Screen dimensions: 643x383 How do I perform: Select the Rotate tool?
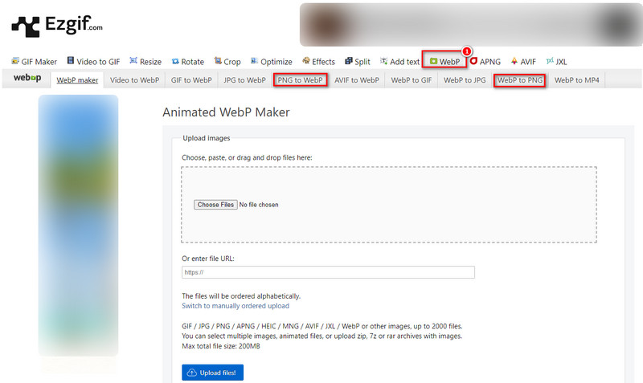click(x=187, y=62)
